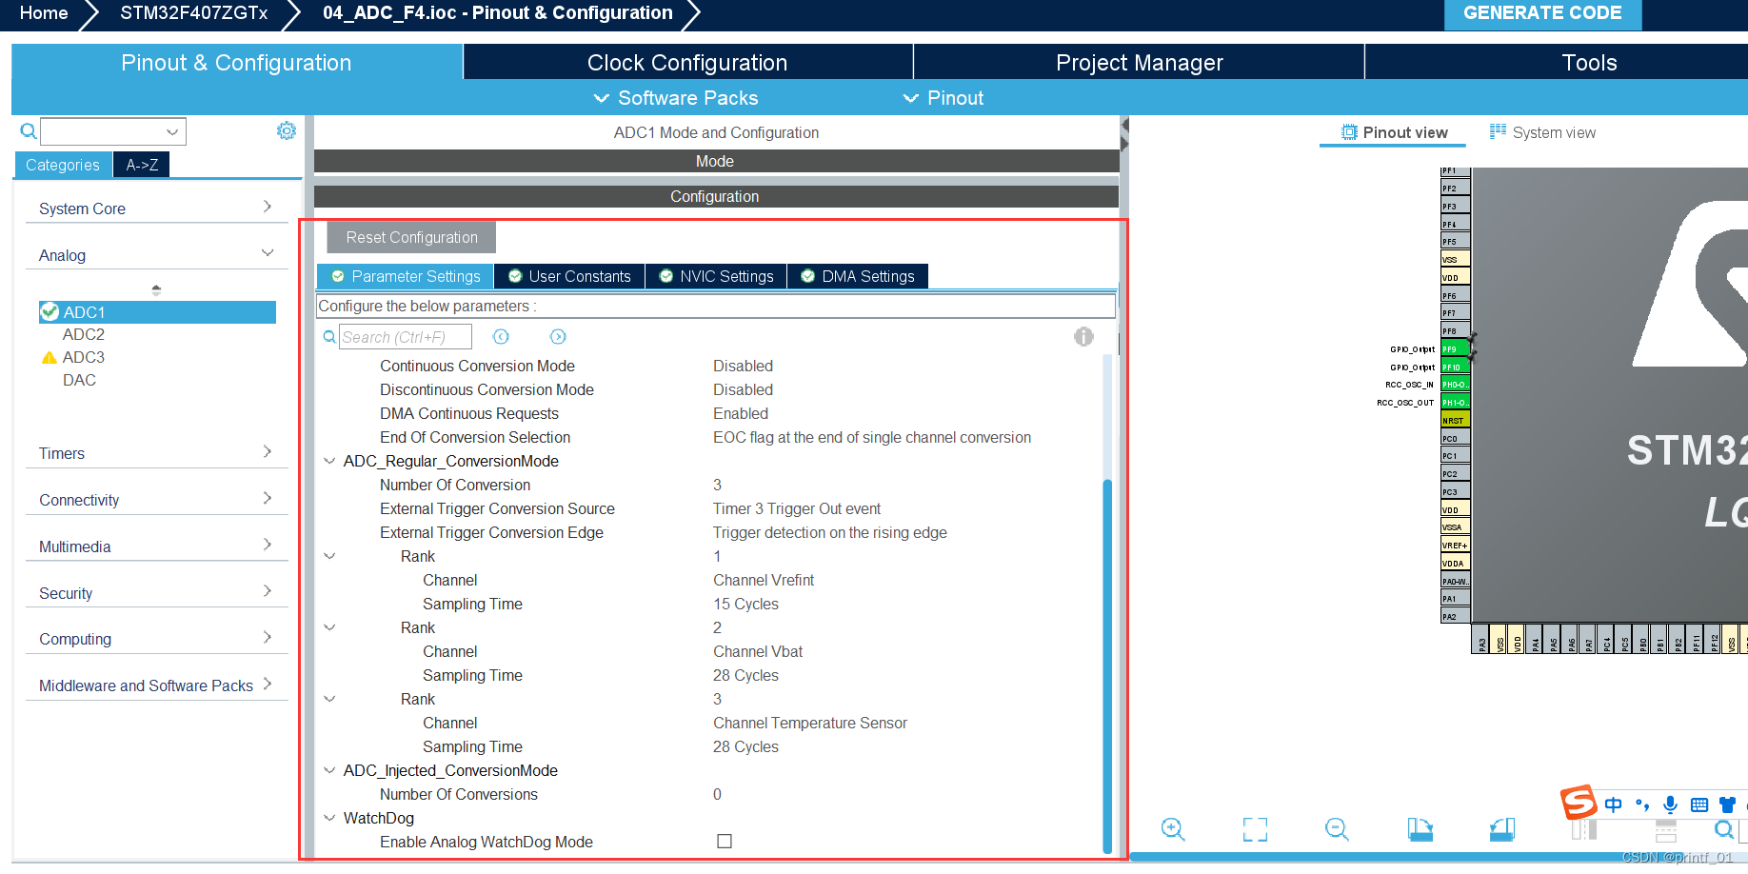Go to previous parameter search result
The width and height of the screenshot is (1748, 874).
(501, 337)
